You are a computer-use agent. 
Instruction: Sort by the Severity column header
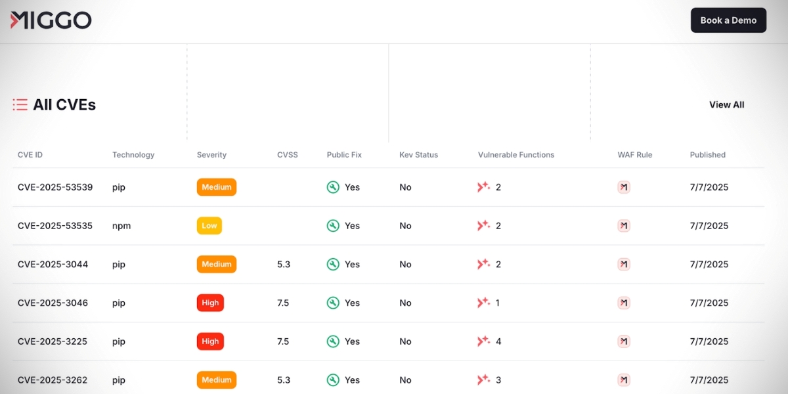[211, 155]
